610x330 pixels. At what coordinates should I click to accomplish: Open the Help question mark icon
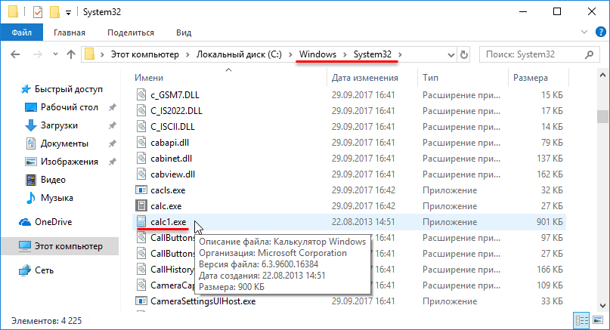click(x=599, y=32)
